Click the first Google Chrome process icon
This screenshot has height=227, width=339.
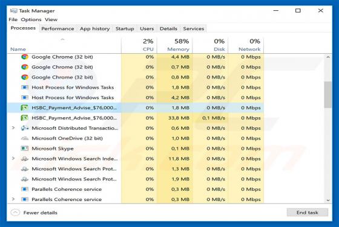click(25, 57)
